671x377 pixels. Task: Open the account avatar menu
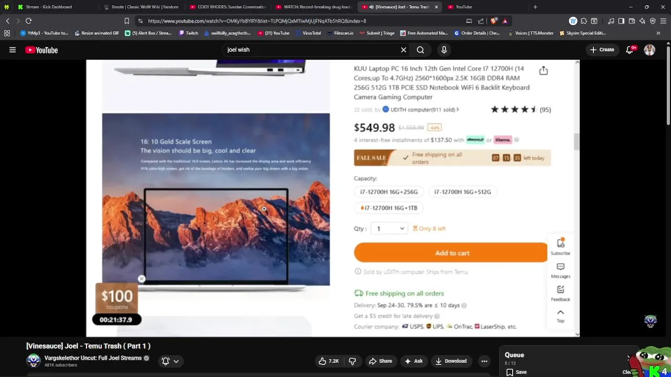(x=650, y=50)
